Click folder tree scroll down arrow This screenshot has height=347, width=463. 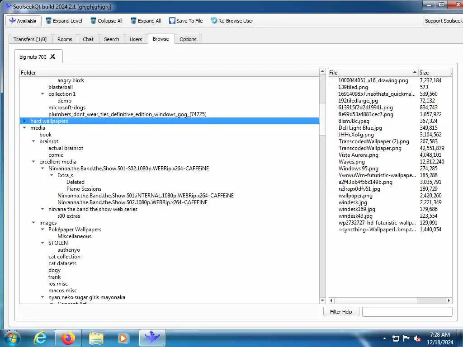[x=322, y=300]
